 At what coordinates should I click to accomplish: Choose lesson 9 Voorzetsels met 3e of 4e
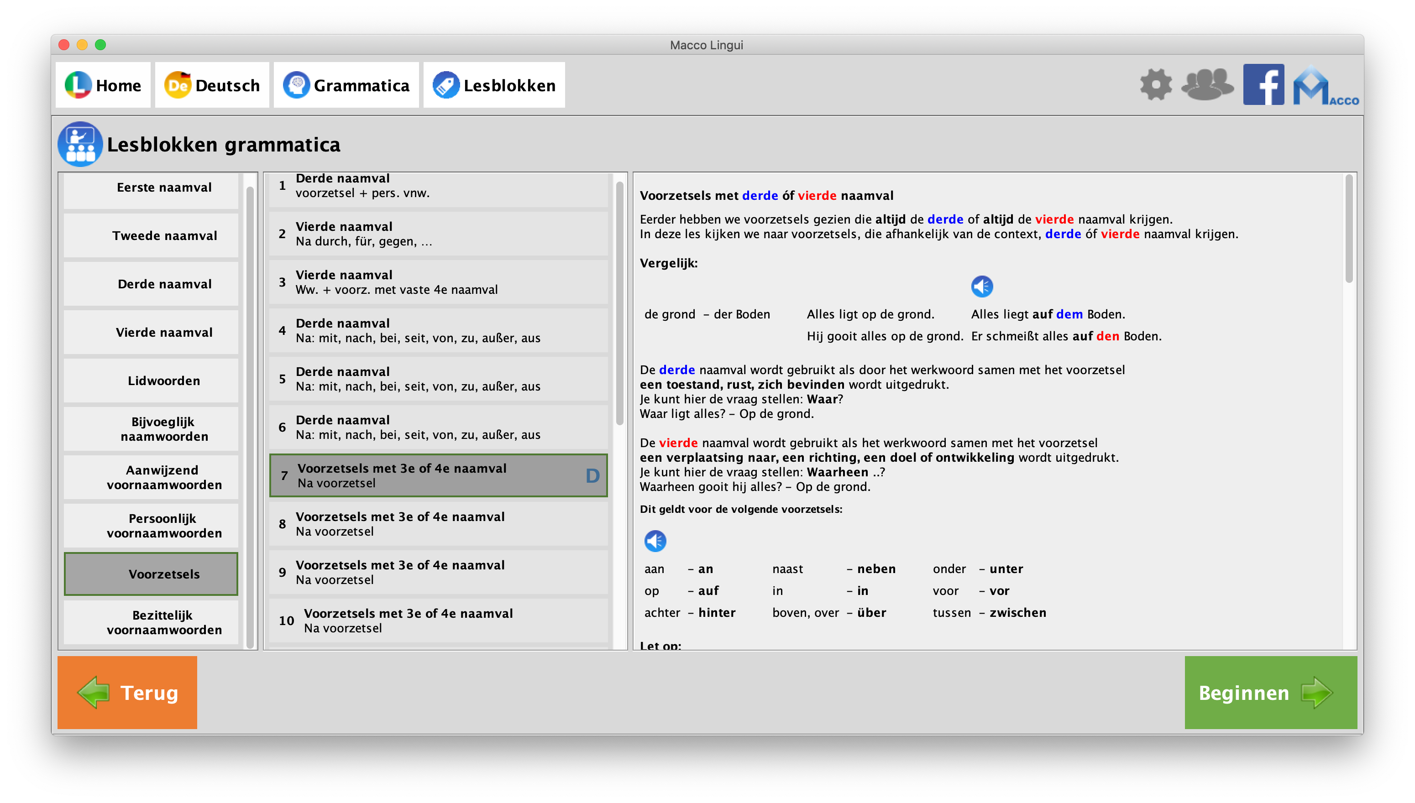(x=438, y=573)
